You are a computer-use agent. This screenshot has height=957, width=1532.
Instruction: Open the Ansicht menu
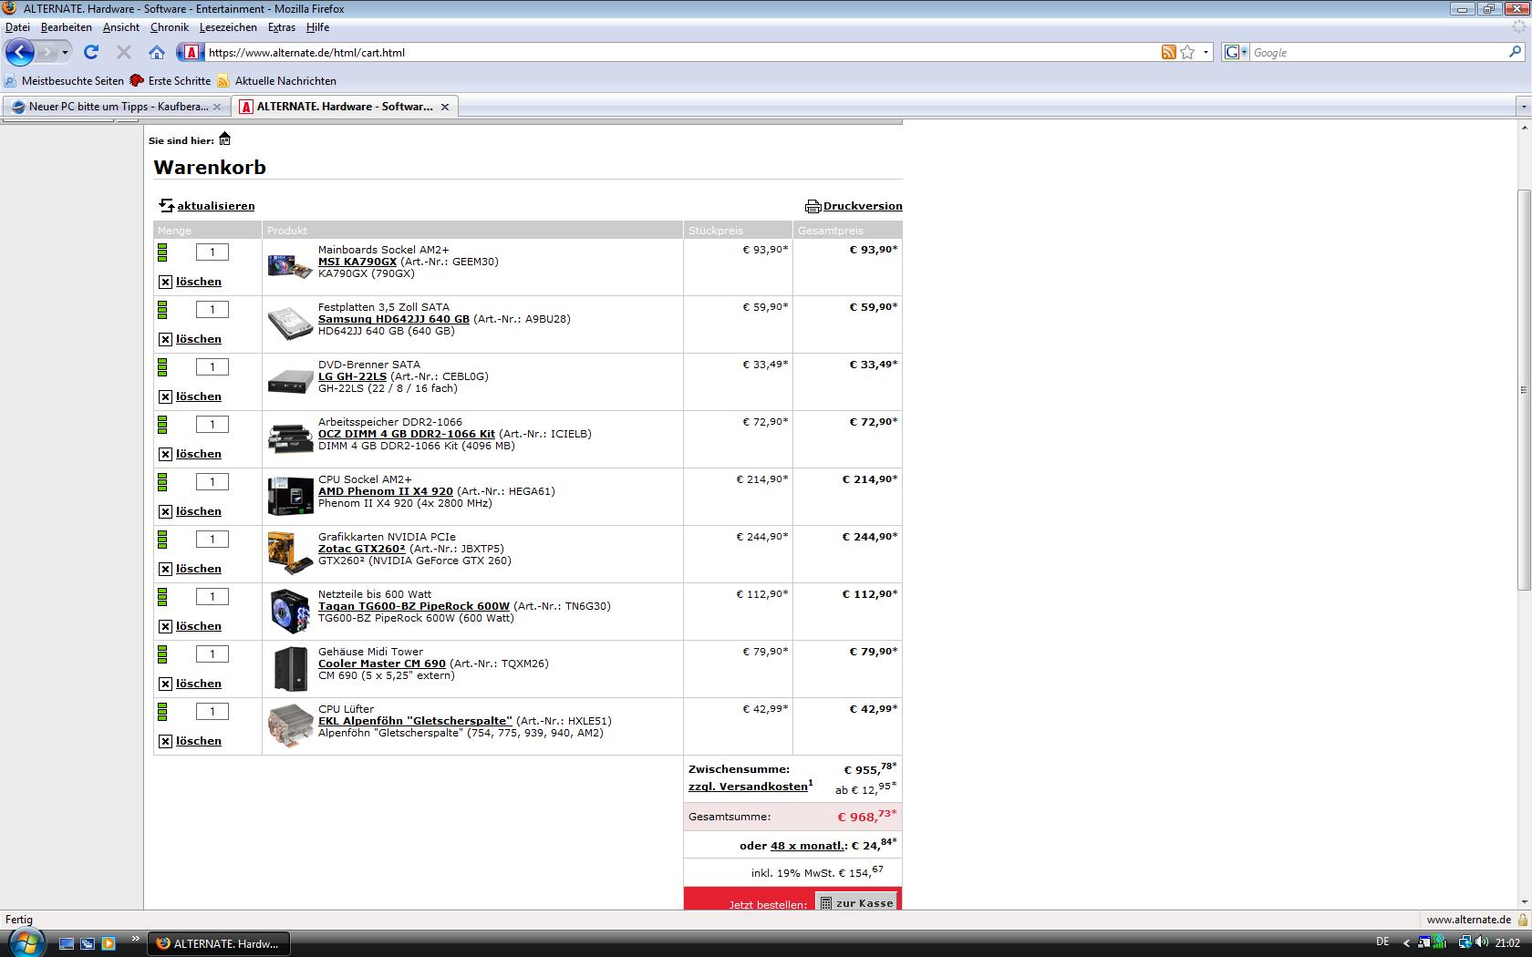(121, 27)
